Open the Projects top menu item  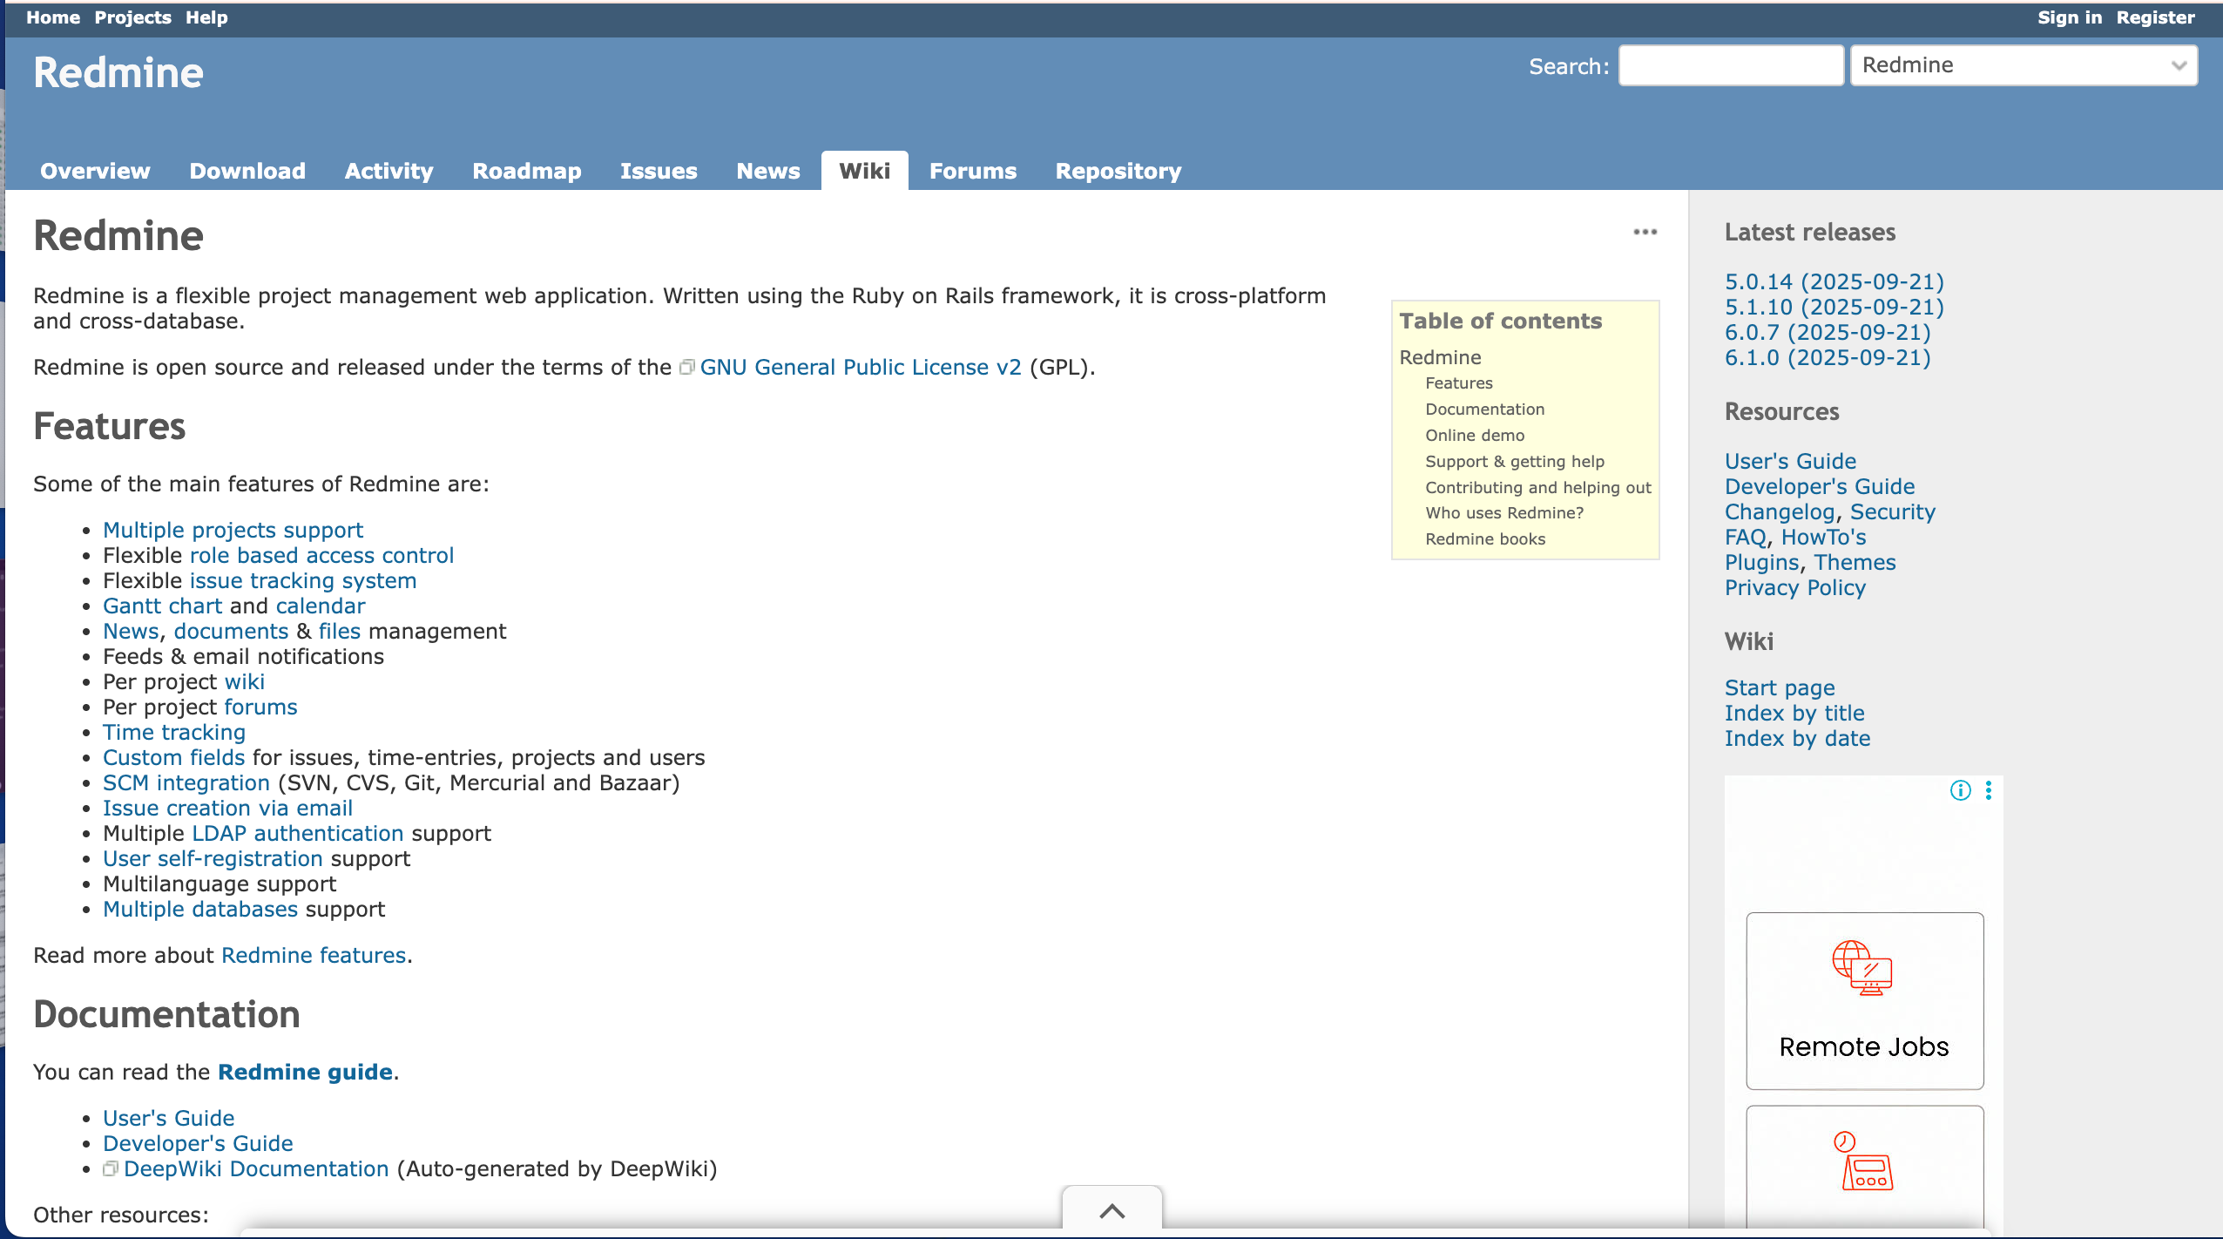(x=132, y=17)
